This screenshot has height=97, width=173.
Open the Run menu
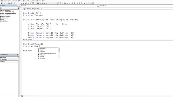[x=24, y=1]
